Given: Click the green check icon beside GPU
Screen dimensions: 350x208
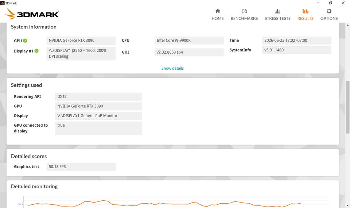Looking at the screenshot, I should pos(25,41).
